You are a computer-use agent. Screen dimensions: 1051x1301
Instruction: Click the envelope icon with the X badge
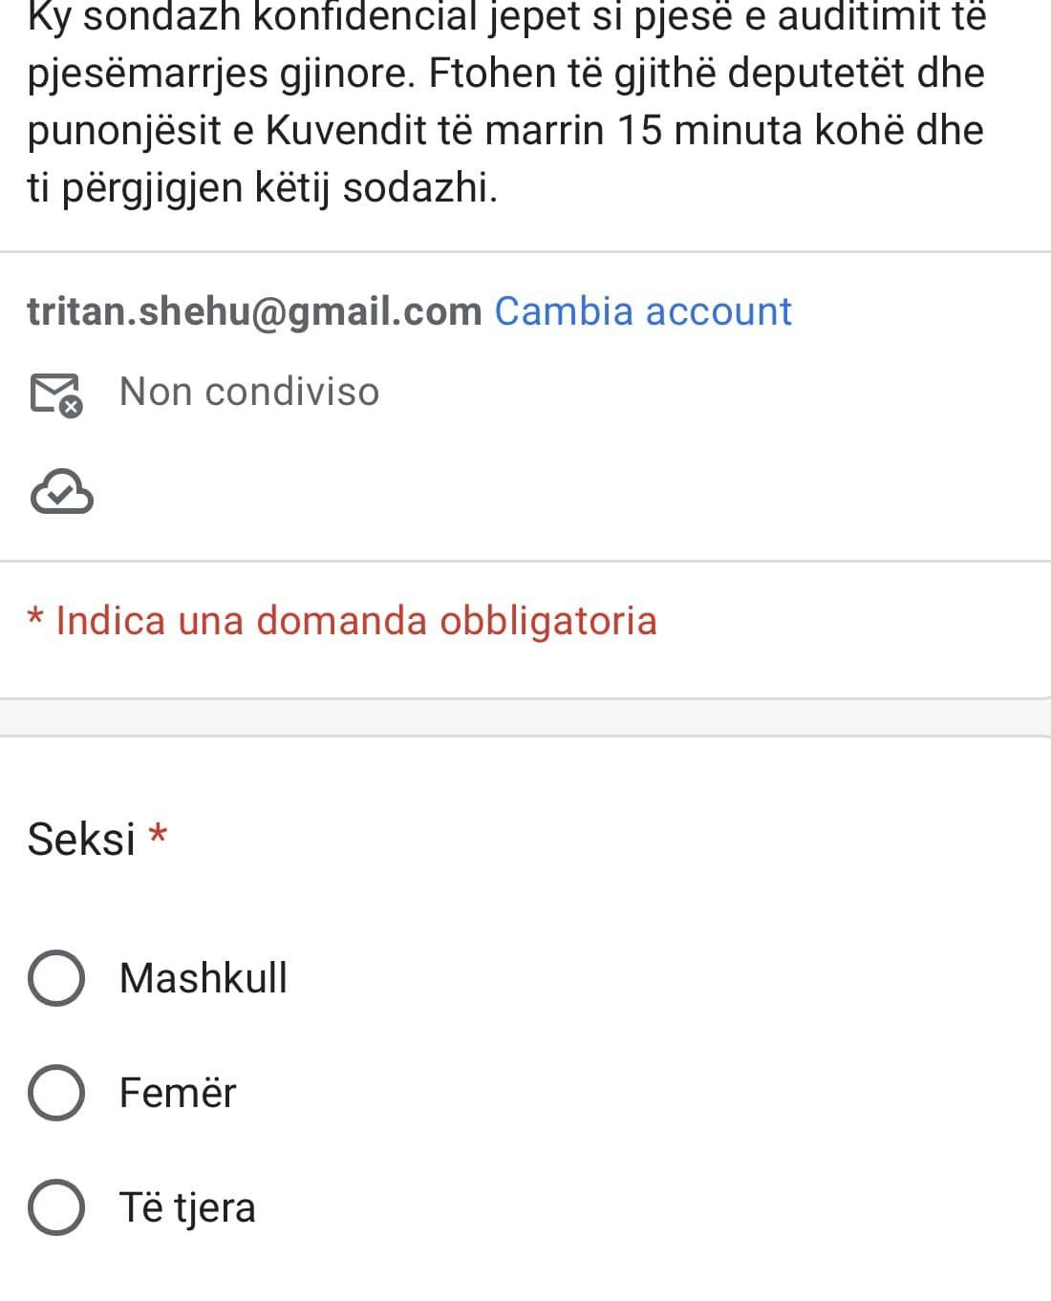pos(56,394)
